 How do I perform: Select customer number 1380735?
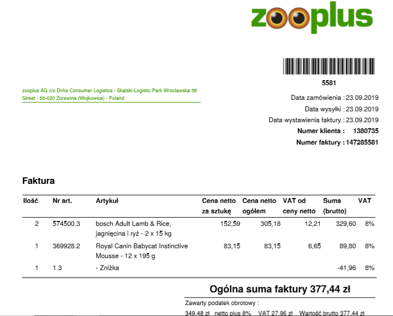pos(366,131)
